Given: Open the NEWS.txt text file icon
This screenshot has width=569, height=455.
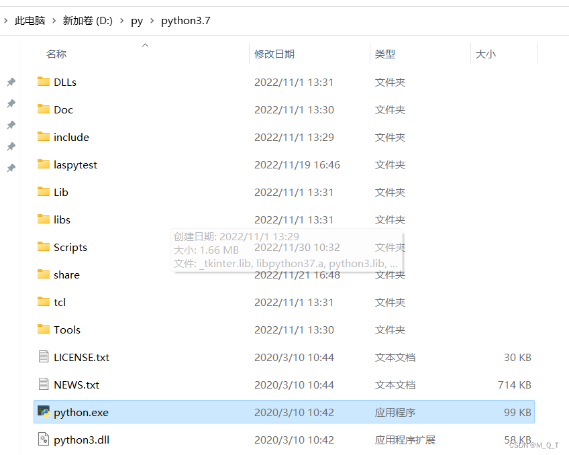Looking at the screenshot, I should tap(43, 385).
